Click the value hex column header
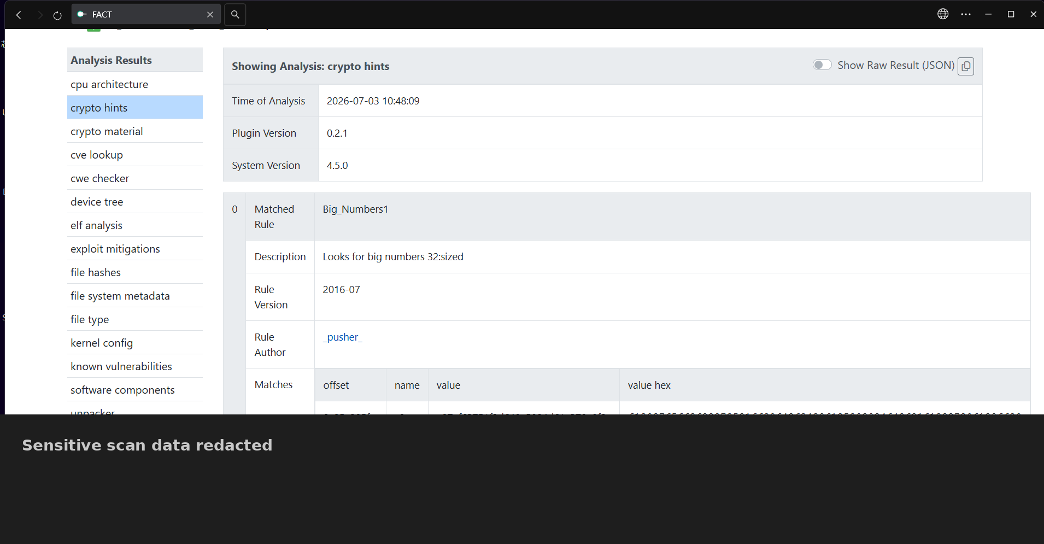The height and width of the screenshot is (544, 1044). point(825,385)
